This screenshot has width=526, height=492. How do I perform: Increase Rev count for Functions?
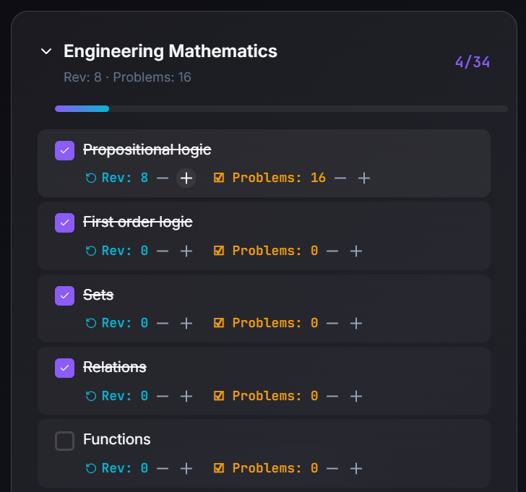tap(186, 468)
